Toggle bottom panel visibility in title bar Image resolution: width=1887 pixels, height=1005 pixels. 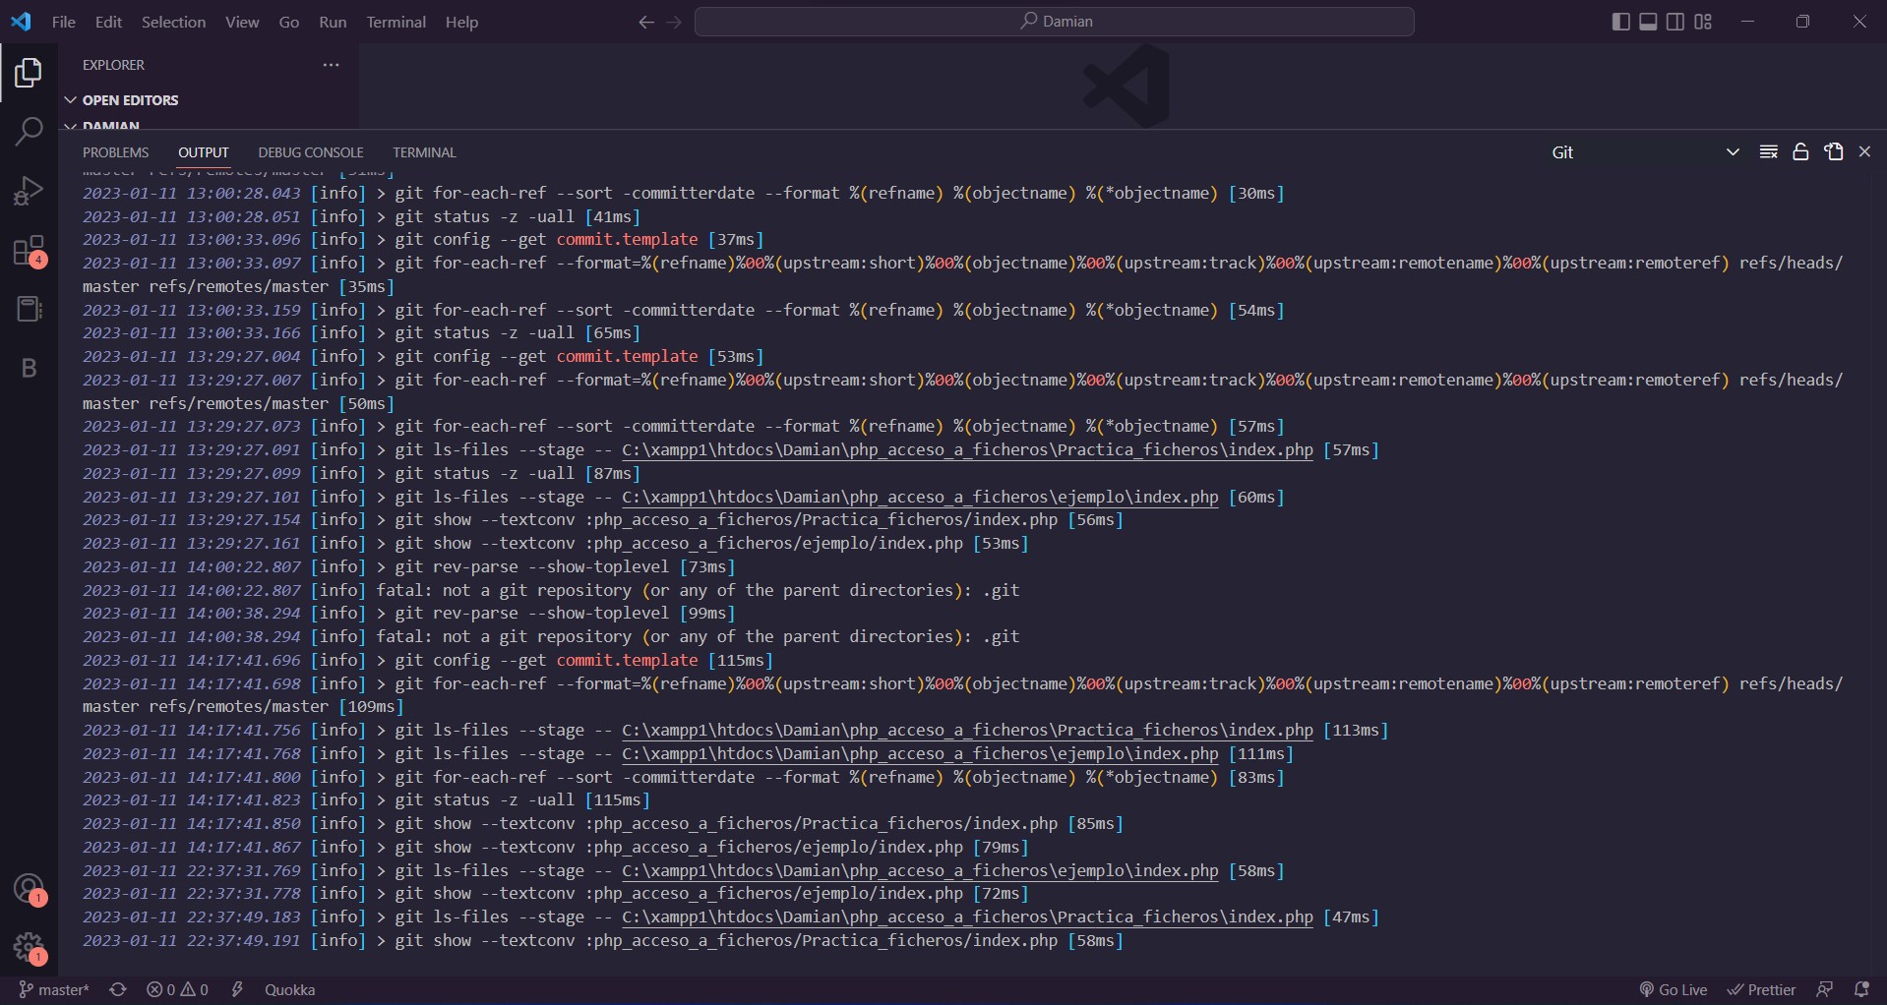[1648, 22]
